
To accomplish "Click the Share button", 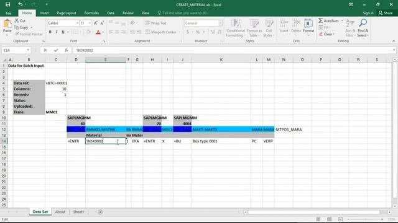I will click(x=386, y=13).
